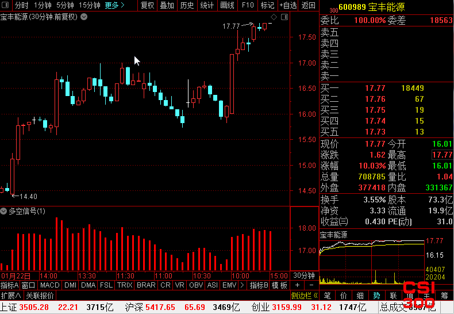Click 委比 100.00% value

tap(370, 21)
